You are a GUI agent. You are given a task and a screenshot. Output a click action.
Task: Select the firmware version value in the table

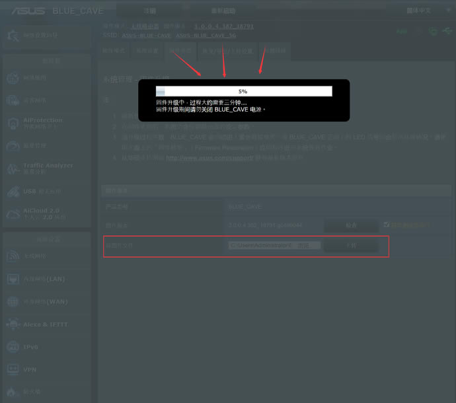click(x=265, y=225)
